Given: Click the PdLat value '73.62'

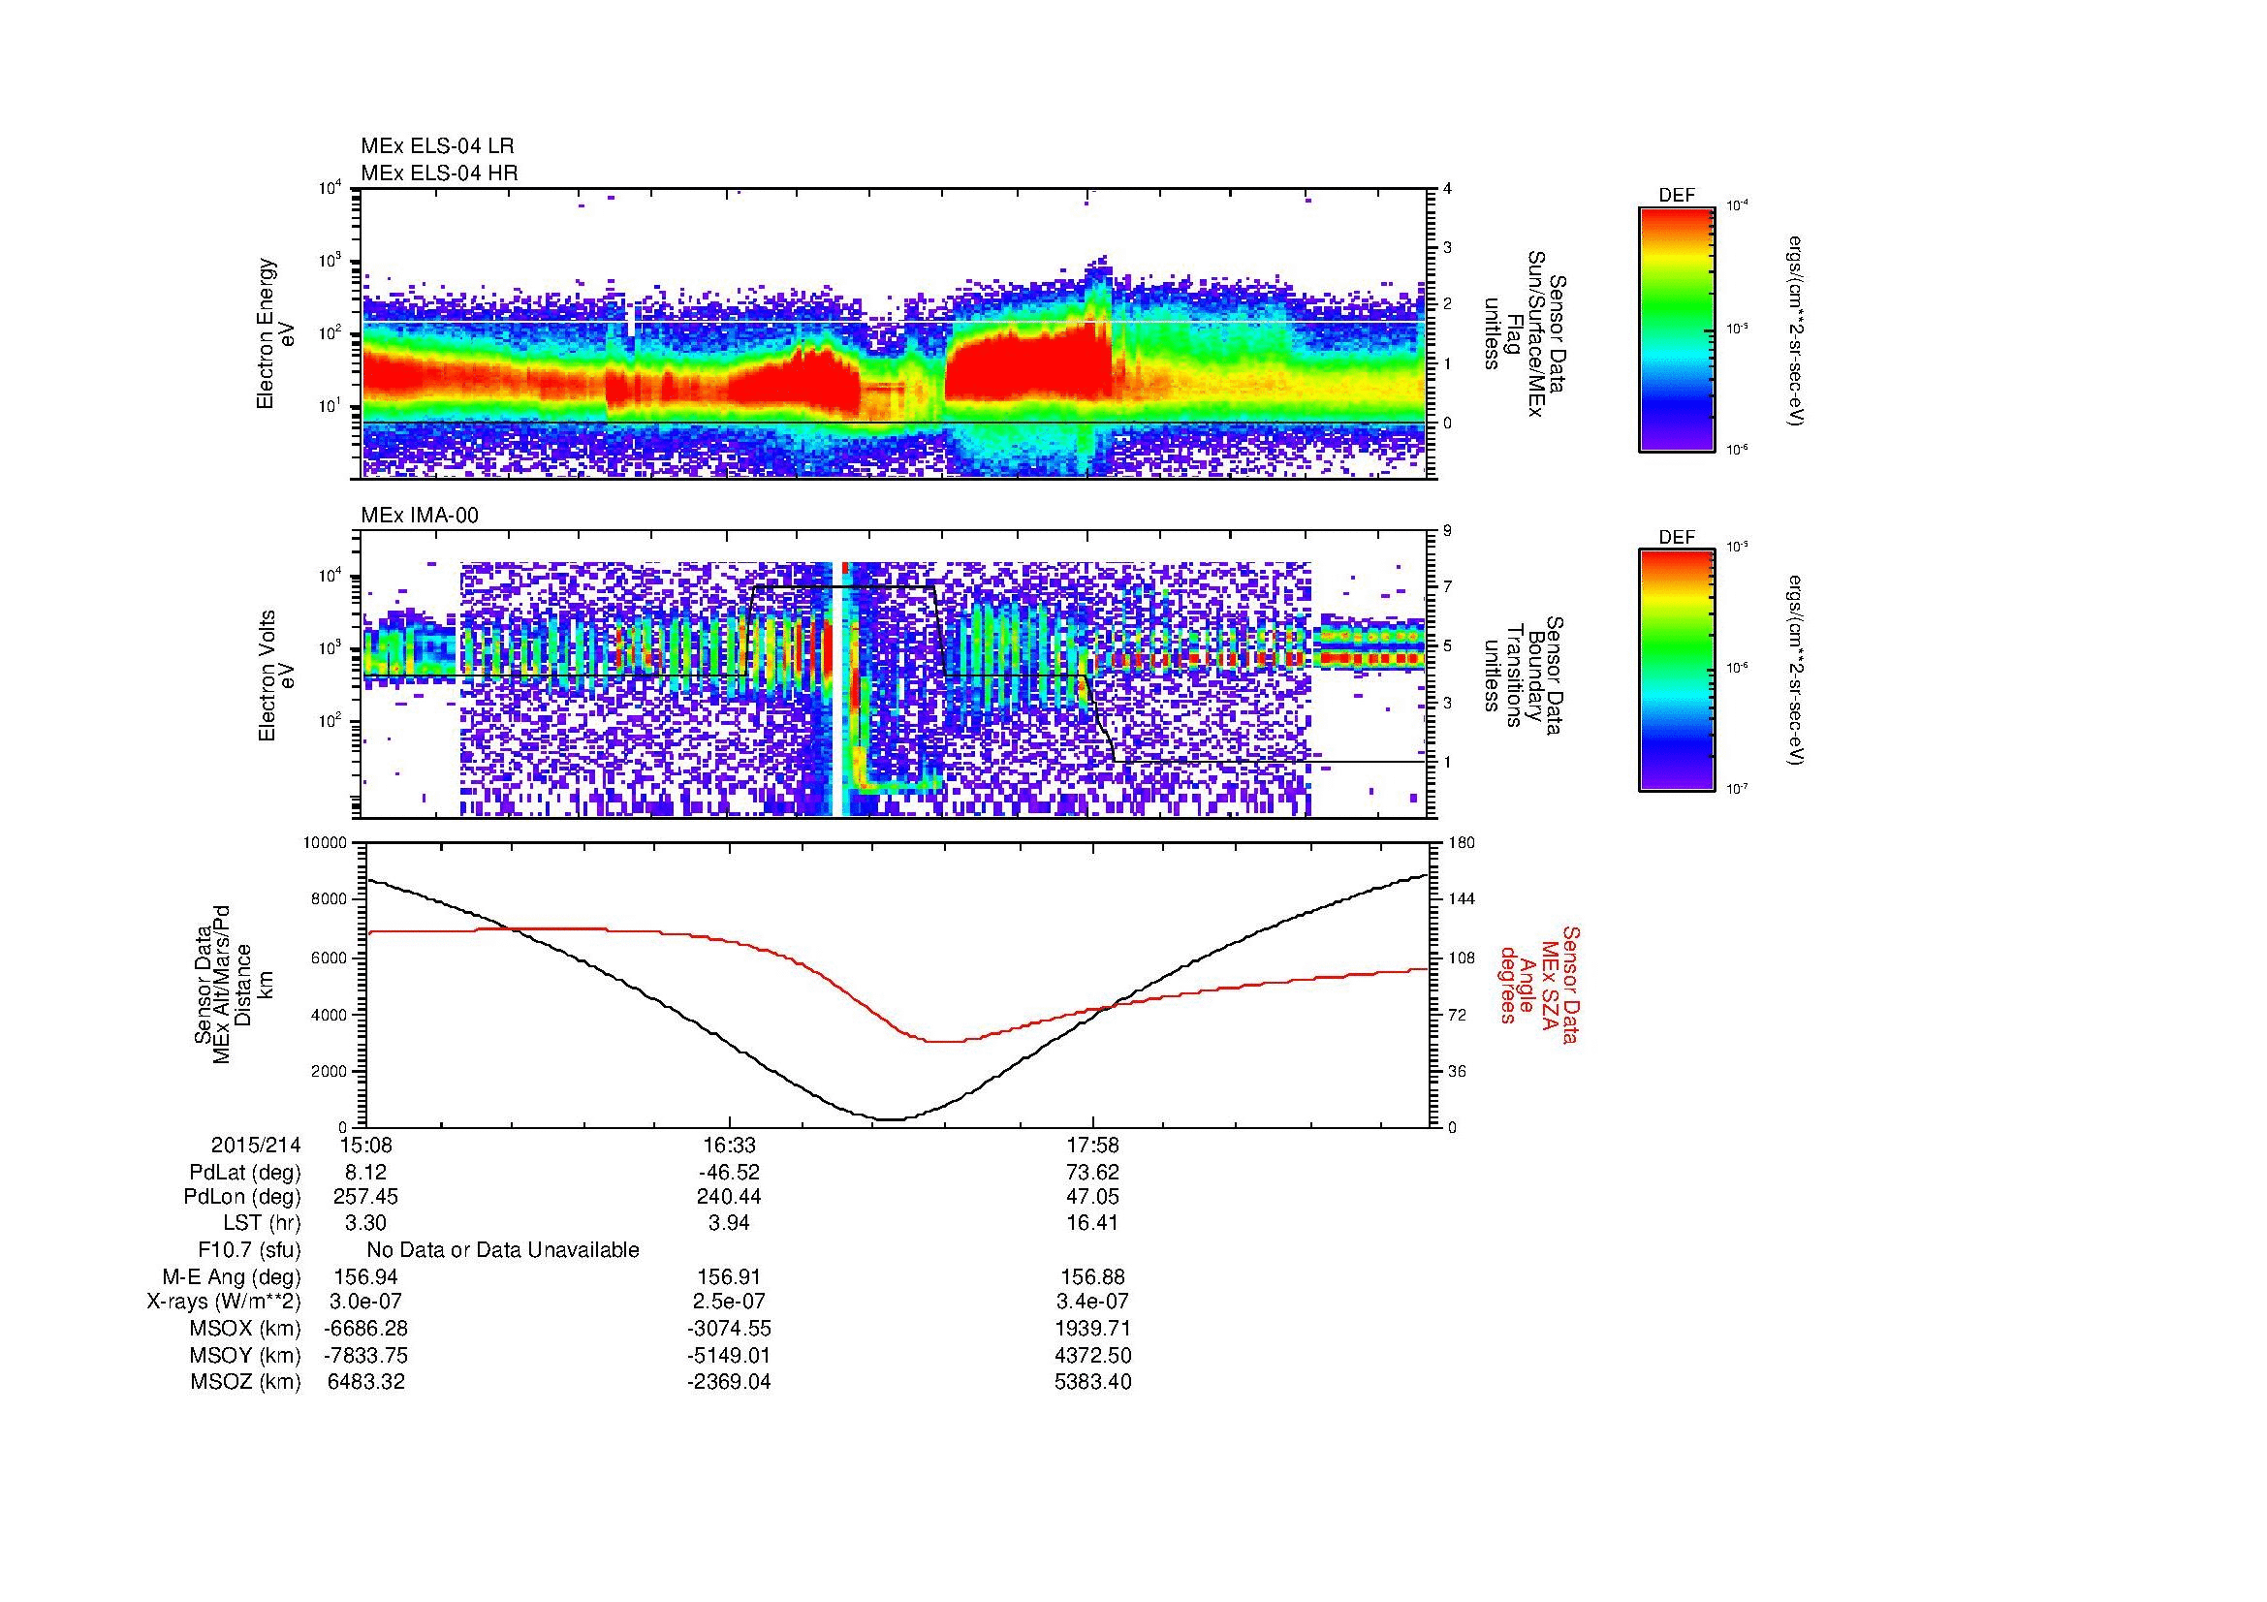Looking at the screenshot, I should 1092,1173.
